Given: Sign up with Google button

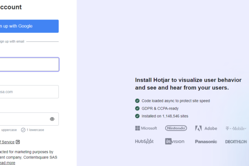Looking at the screenshot, I should click(29, 26).
